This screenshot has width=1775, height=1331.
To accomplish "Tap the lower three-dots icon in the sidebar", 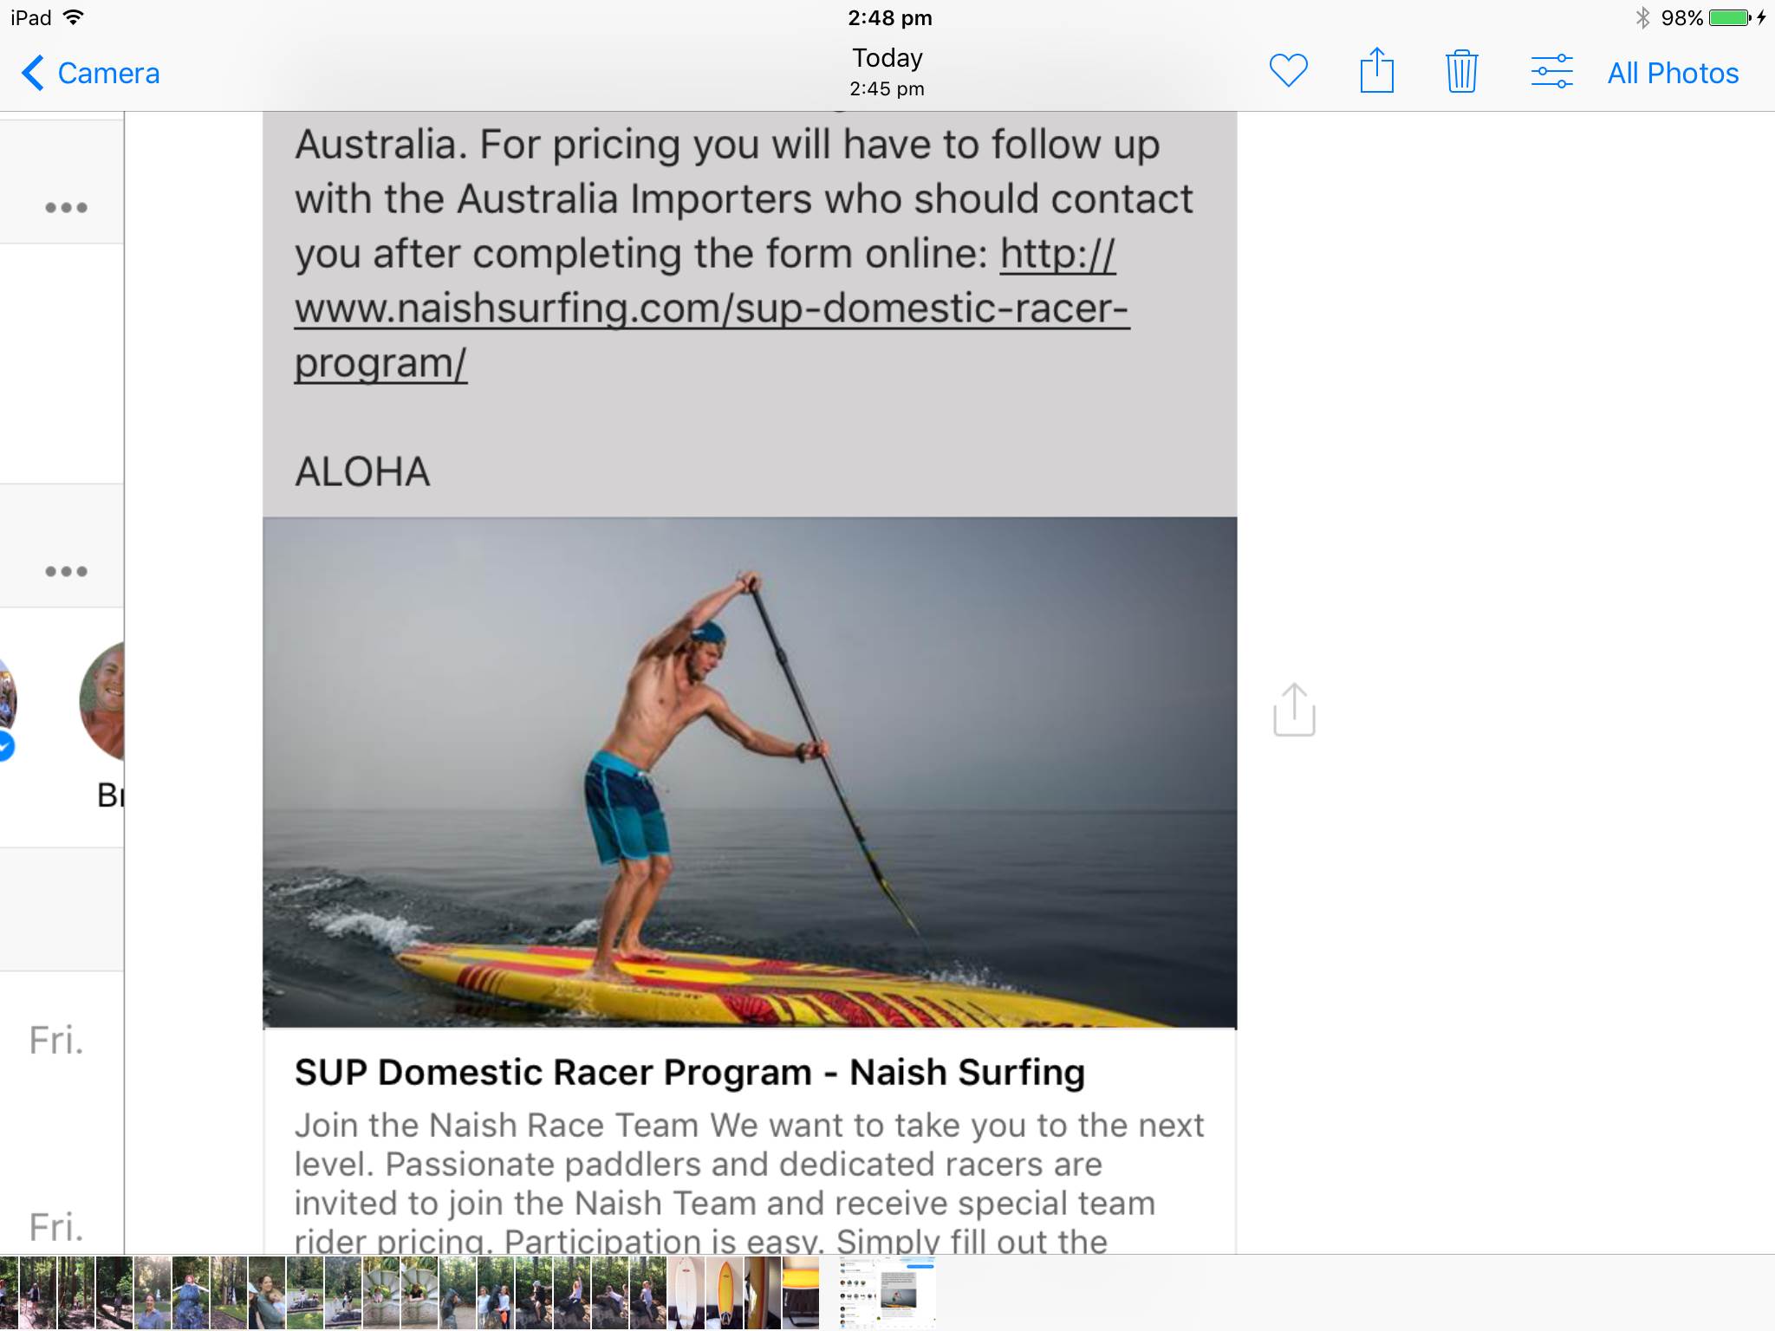I will [x=66, y=571].
